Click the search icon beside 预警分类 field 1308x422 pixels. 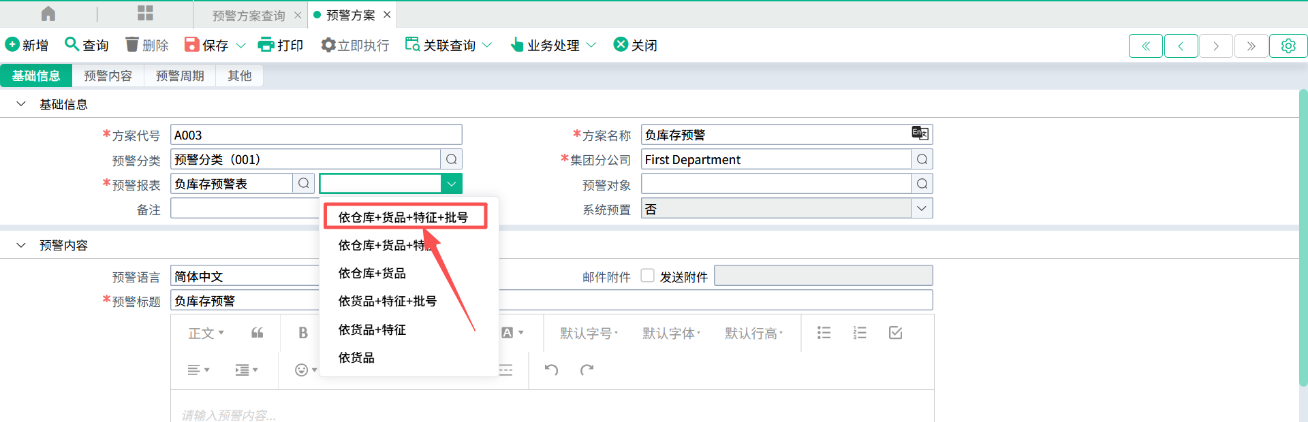click(x=451, y=159)
